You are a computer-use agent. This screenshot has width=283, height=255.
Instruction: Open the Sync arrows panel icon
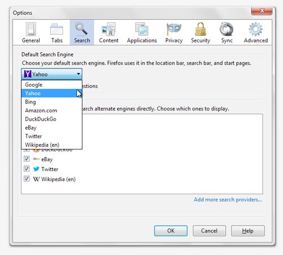[226, 29]
